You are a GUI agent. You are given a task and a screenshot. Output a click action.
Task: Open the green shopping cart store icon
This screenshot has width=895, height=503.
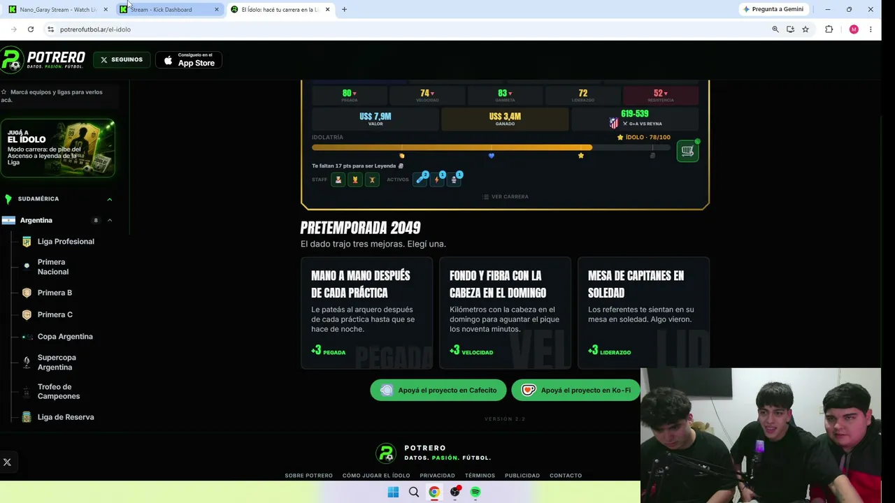[687, 151]
